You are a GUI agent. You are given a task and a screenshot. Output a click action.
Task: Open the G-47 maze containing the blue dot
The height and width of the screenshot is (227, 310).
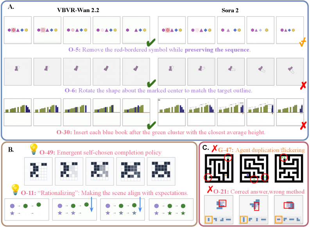coord(254,168)
